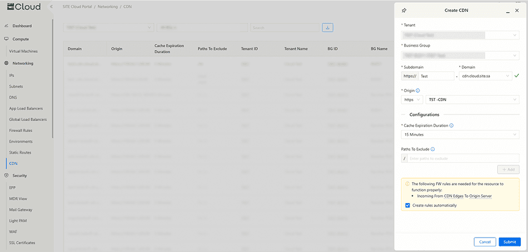The width and height of the screenshot is (528, 252).
Task: Click the Paths To Exclude input field
Action: pyautogui.click(x=464, y=158)
